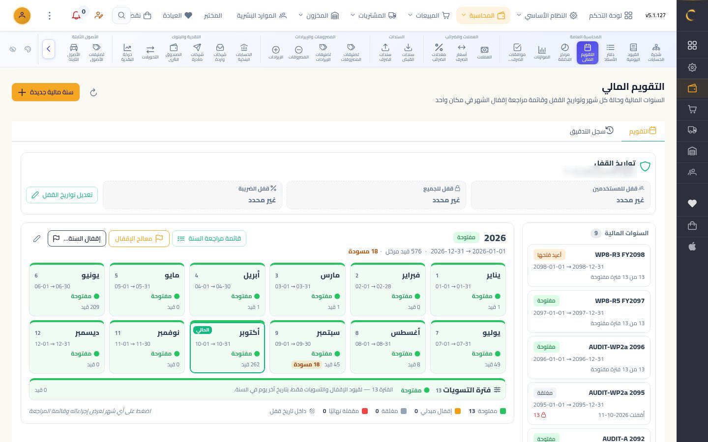Screen dimensions: 708x442
Task: Switch to the سجل التدقيق audit log tab
Action: [x=591, y=131]
